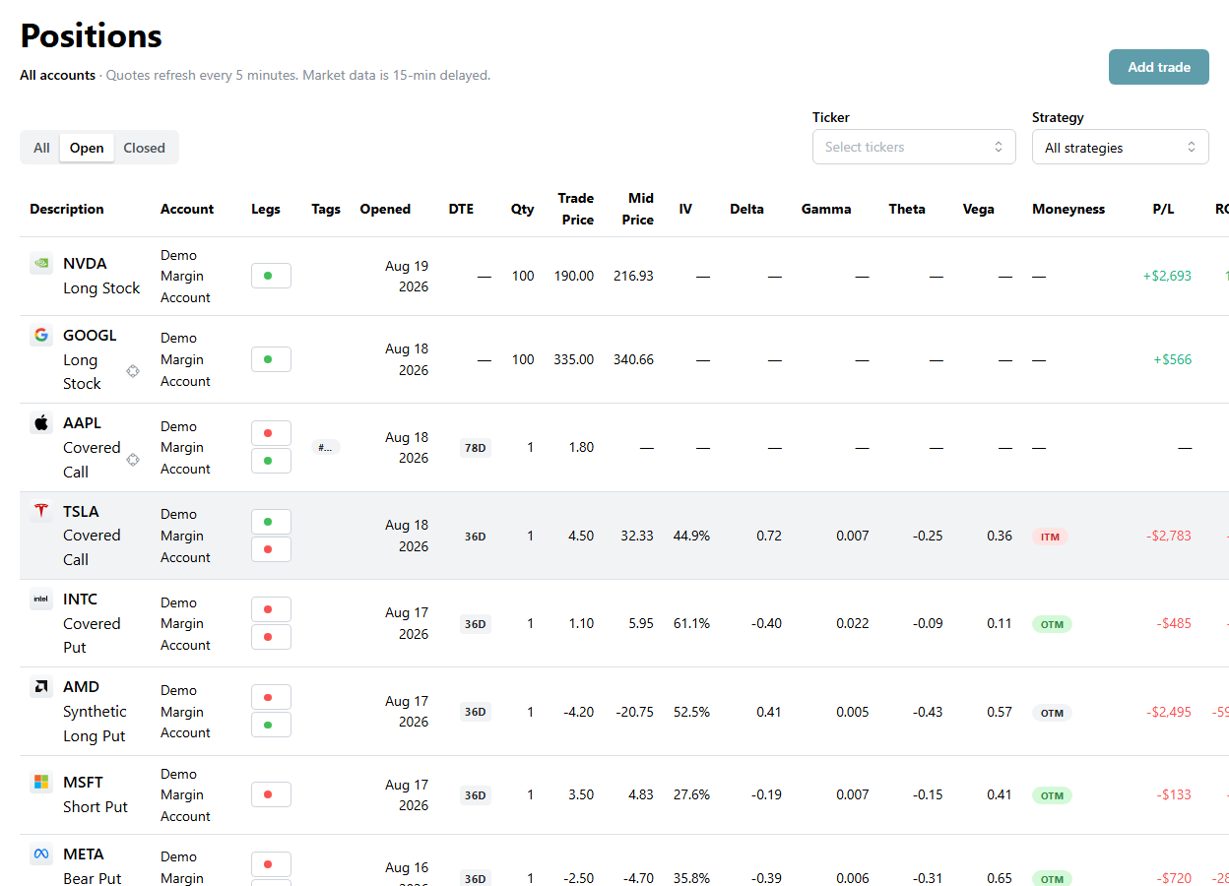The image size is (1229, 886).
Task: Click the 335.00 trade price cell
Action: [573, 359]
